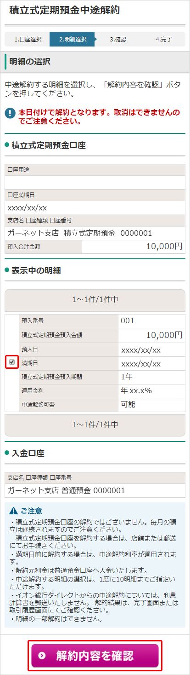Toggle the checkbox for deposit 001
The width and height of the screenshot is (190, 675).
[x=12, y=362]
